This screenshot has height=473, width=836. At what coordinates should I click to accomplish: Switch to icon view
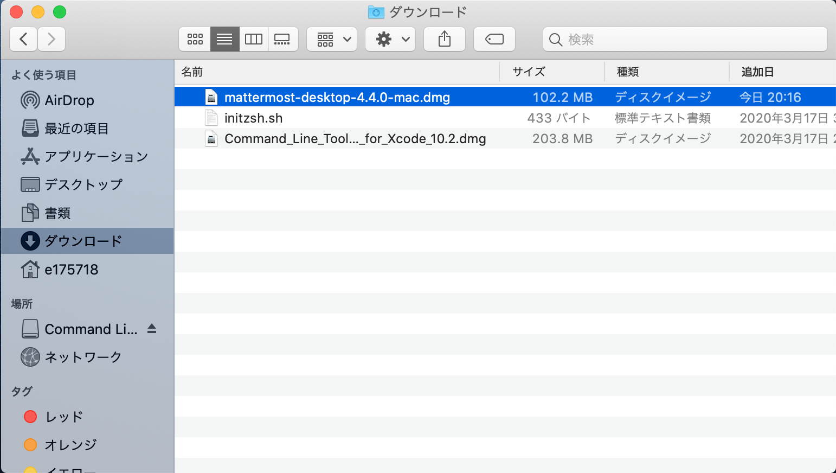click(x=195, y=39)
